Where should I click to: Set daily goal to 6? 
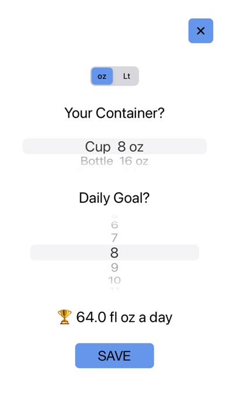pos(114,225)
